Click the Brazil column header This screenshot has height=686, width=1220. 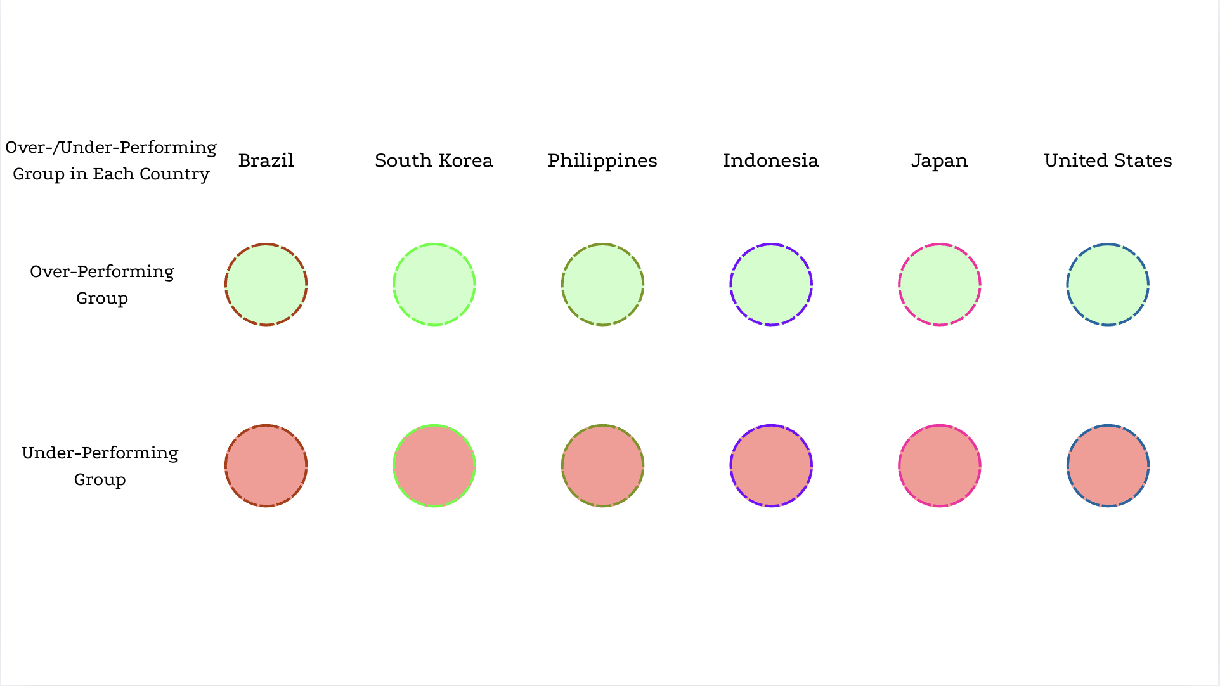point(266,160)
